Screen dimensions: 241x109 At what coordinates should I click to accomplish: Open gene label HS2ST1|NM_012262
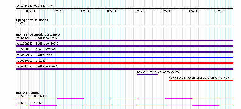(x=29, y=103)
